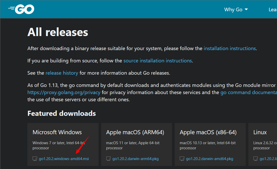This screenshot has height=169, width=277.
Task: Select the Microsoft Windows card heading
Action: click(57, 132)
